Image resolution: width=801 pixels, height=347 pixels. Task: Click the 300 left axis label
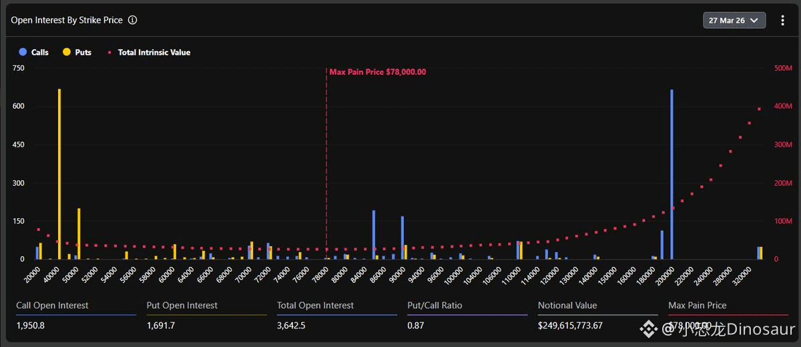18,183
